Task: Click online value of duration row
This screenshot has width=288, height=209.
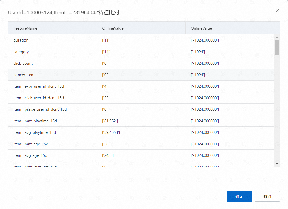Action: pos(205,40)
